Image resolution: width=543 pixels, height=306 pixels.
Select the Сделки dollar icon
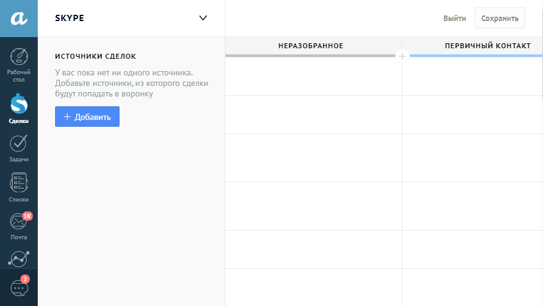point(19,104)
